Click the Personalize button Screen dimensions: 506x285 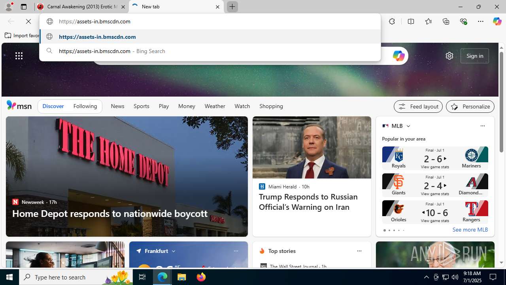point(470,106)
